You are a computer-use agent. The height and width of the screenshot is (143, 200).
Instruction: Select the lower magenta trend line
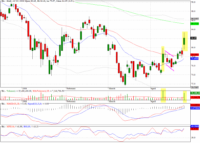click(x=170, y=67)
